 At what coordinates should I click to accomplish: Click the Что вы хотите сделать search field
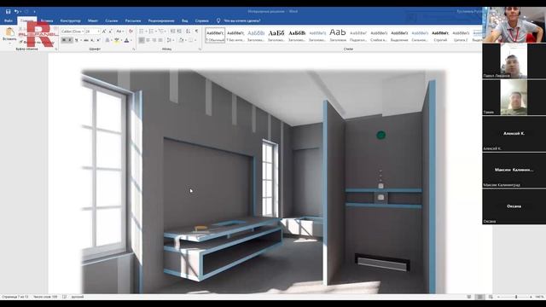(242, 20)
